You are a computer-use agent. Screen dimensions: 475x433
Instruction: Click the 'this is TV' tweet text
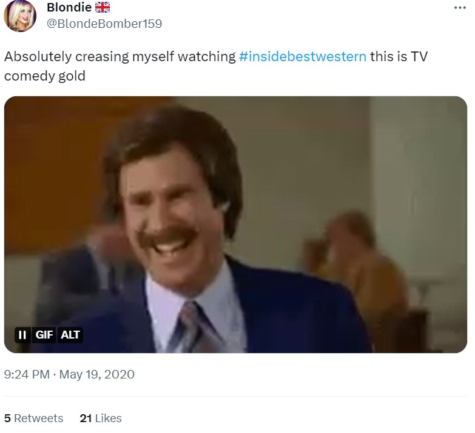point(400,56)
